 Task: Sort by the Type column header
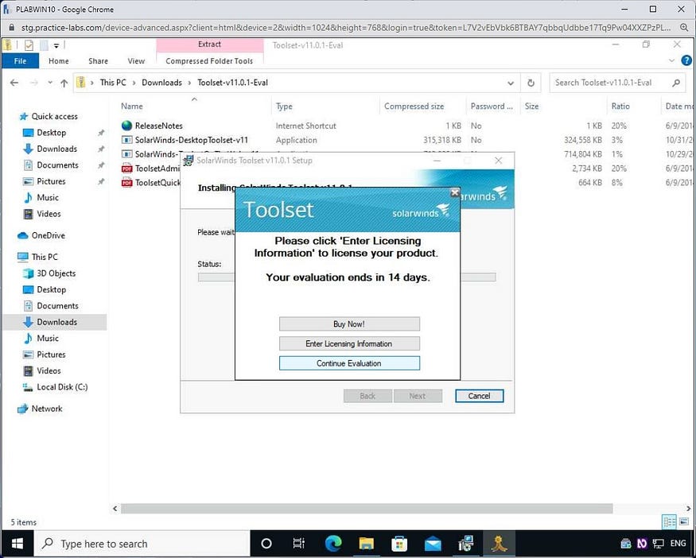(284, 107)
